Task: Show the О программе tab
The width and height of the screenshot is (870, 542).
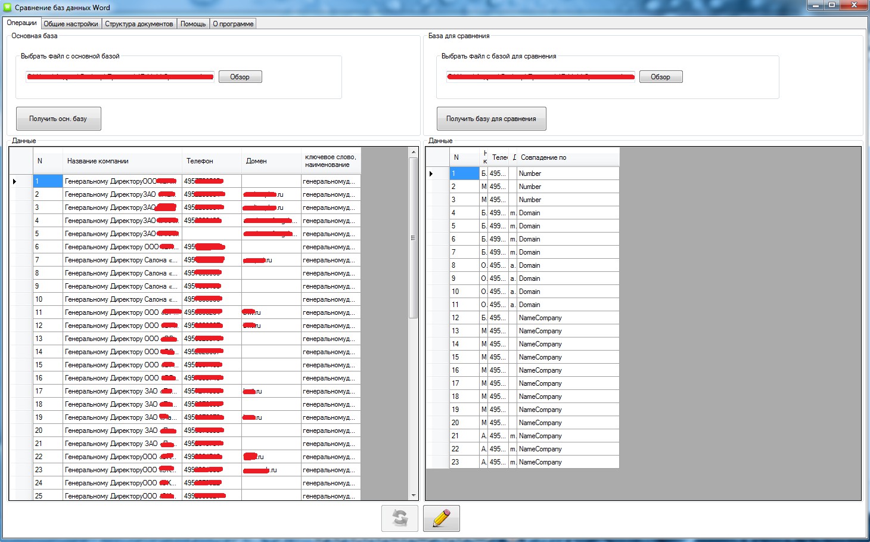Action: pyautogui.click(x=234, y=24)
